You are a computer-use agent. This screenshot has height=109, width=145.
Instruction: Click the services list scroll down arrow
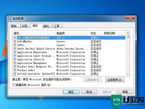click(x=128, y=74)
